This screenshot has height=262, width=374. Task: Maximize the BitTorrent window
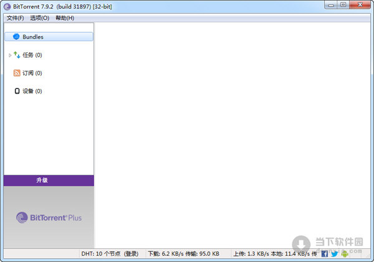343,5
